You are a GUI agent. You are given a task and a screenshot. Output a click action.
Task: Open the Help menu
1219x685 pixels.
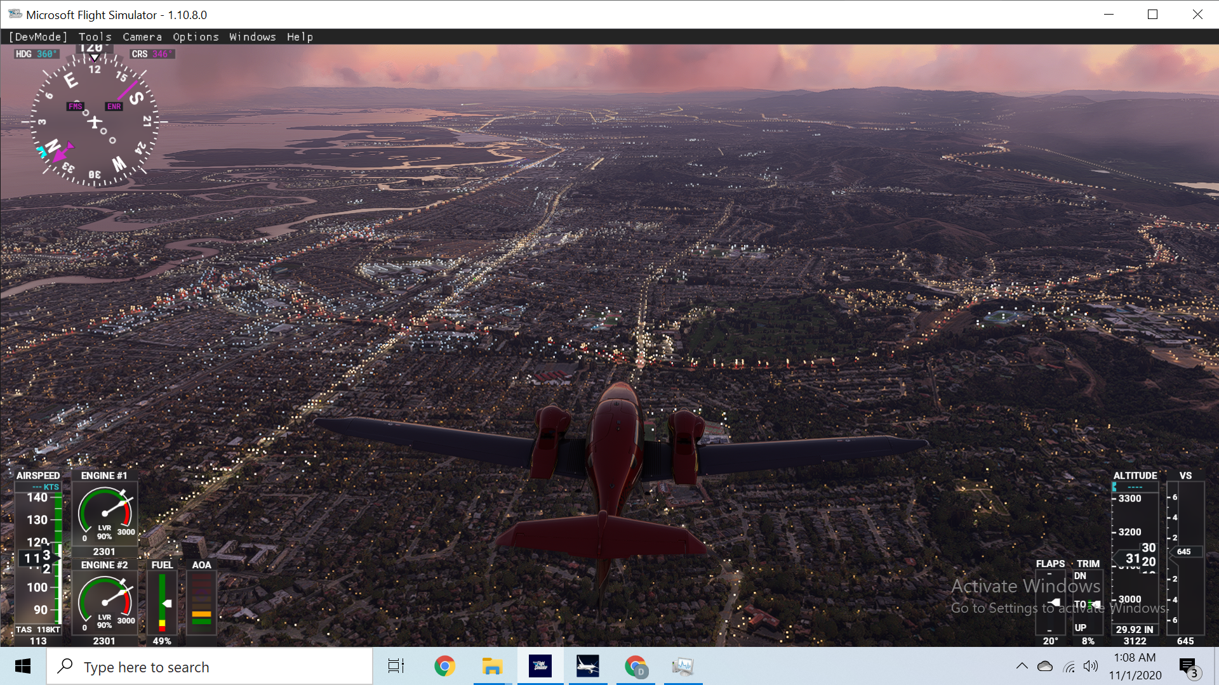click(300, 37)
